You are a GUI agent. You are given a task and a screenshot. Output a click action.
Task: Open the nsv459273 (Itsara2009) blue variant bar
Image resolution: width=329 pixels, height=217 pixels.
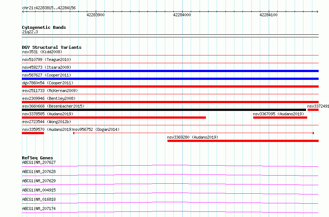click(170, 71)
